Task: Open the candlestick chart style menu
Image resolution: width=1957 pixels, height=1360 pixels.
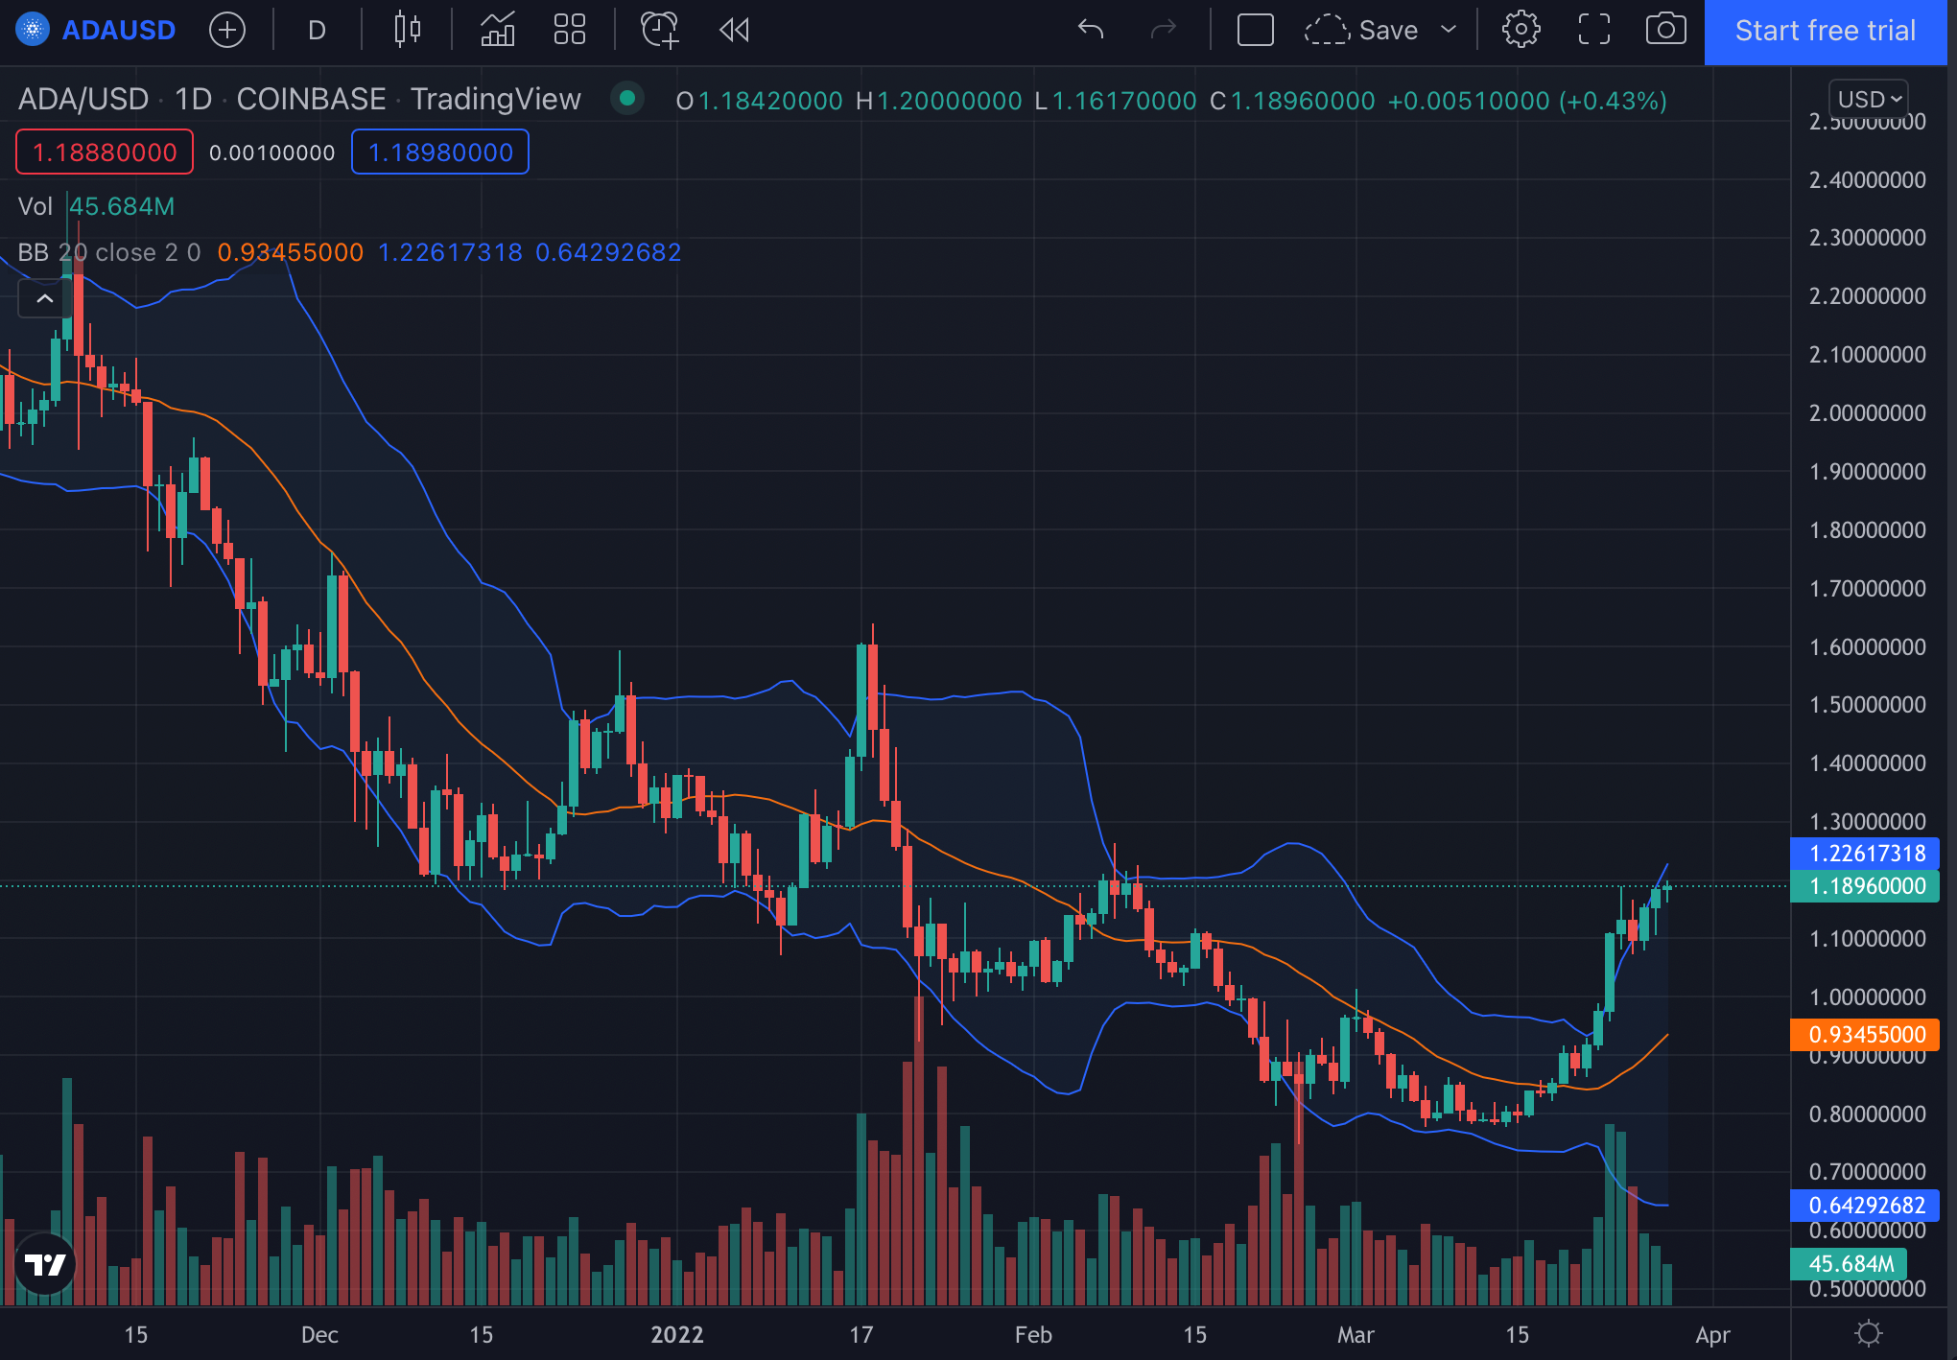Action: [x=408, y=31]
